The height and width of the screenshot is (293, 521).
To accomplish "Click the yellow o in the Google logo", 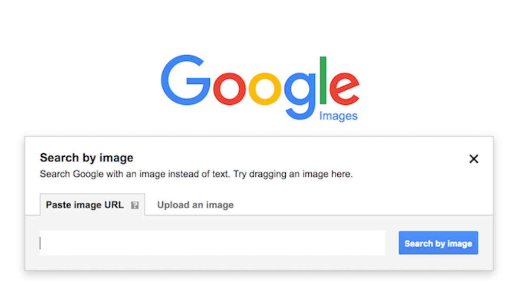I will 265,89.
